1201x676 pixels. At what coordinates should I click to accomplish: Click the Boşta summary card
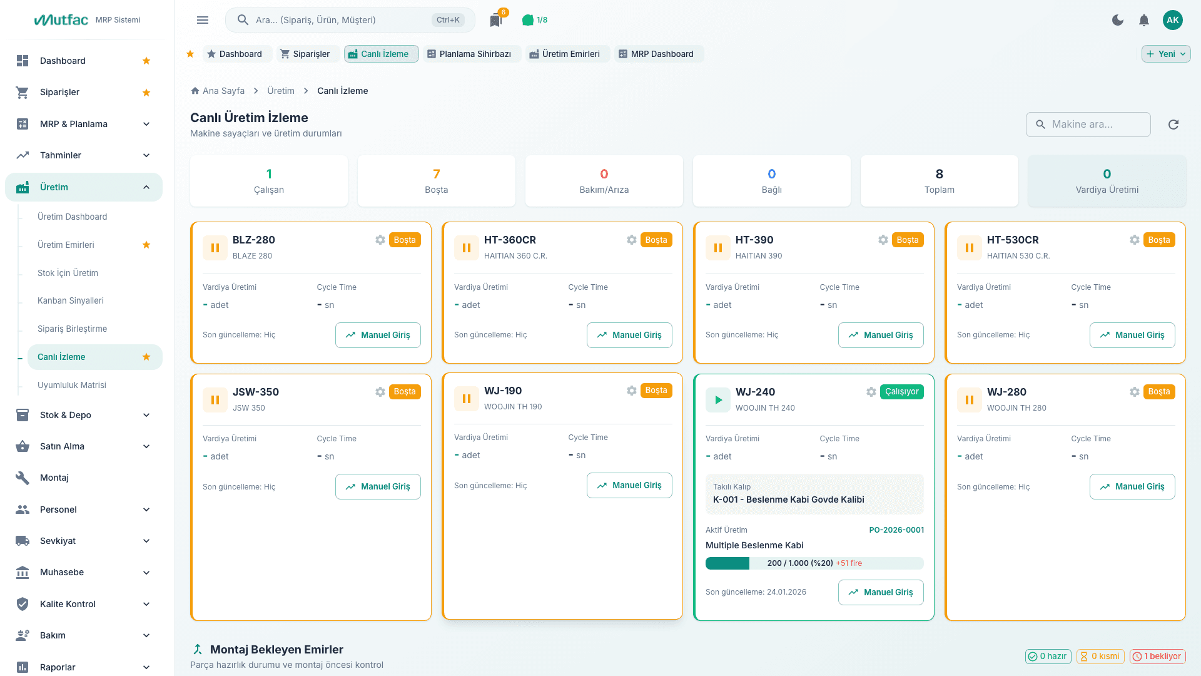pyautogui.click(x=437, y=181)
